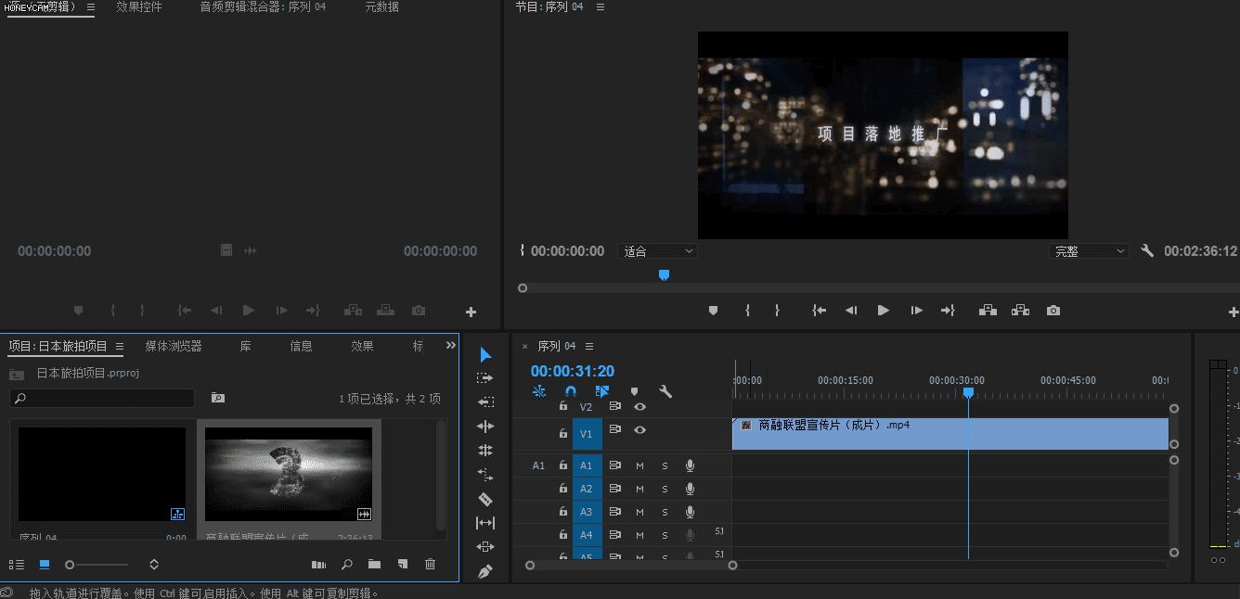The height and width of the screenshot is (599, 1240).
Task: Select the Track Select Forward tool
Action: tap(484, 377)
